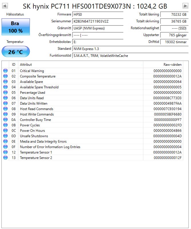Go to next disk with right arrow
Image resolution: width=191 pixels, height=229 pixels.
click(185, 6)
